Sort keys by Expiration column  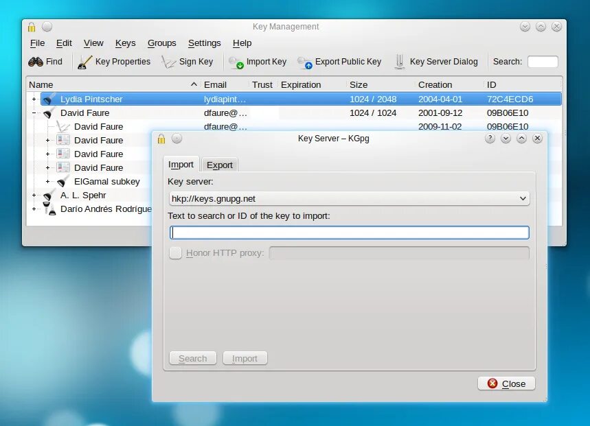313,85
